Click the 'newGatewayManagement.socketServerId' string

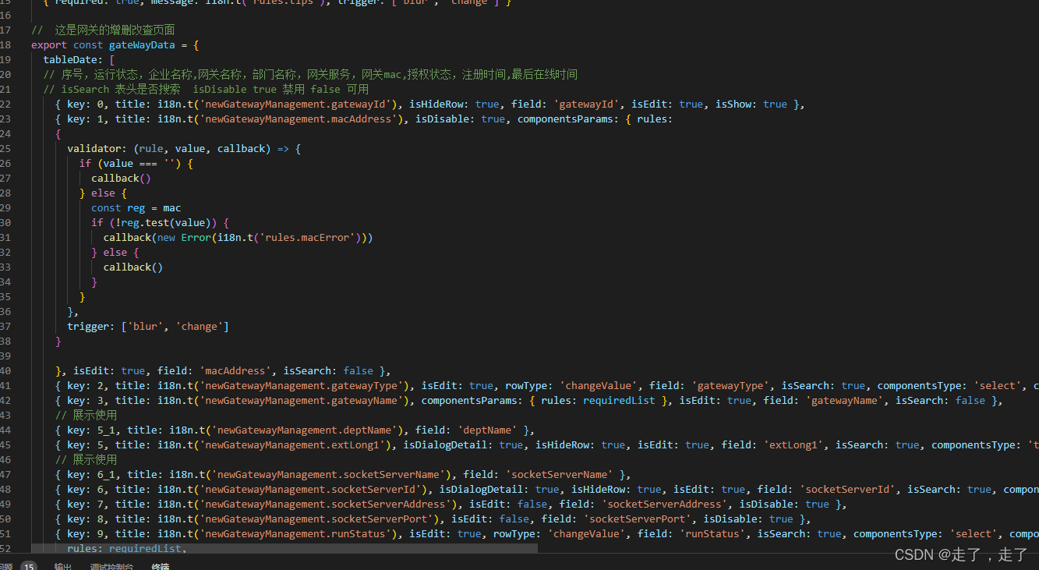313,490
